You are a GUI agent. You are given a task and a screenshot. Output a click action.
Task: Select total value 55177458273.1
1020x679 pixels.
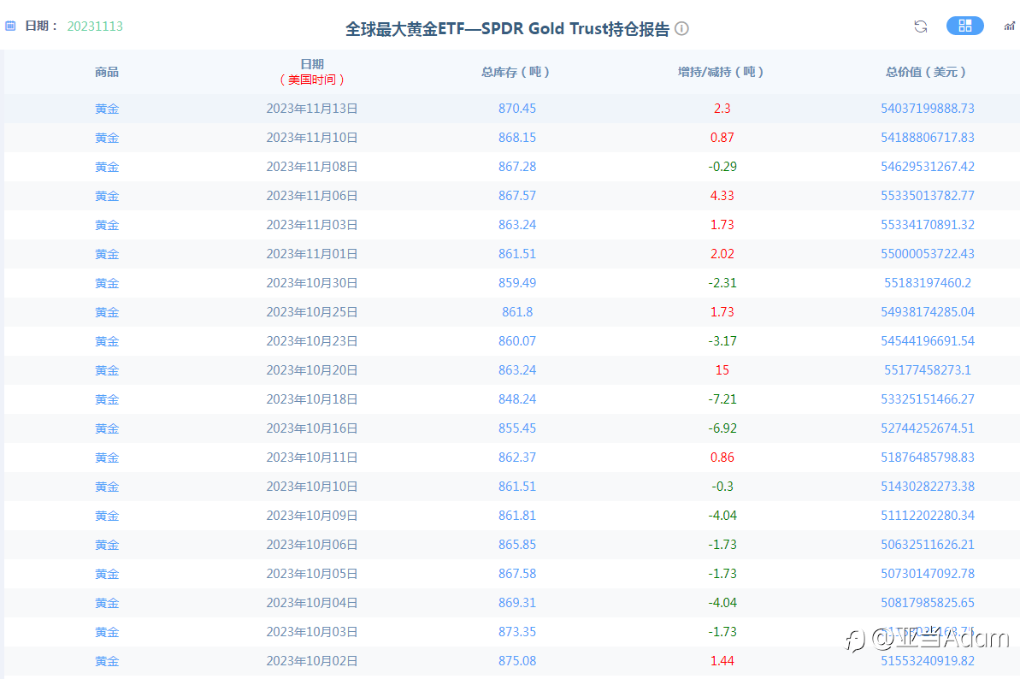coord(928,370)
